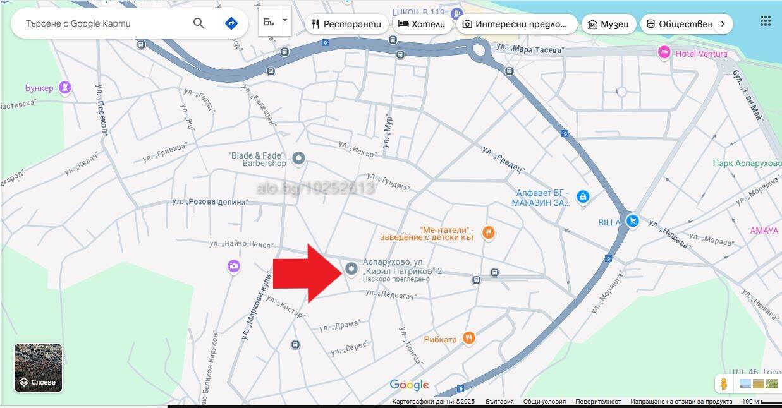Open the Слоеве layers thumbnail
Image resolution: width=782 pixels, height=408 pixels.
[38, 368]
